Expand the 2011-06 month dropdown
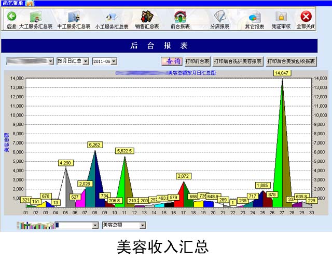This screenshot has height=260, width=332. (x=114, y=61)
